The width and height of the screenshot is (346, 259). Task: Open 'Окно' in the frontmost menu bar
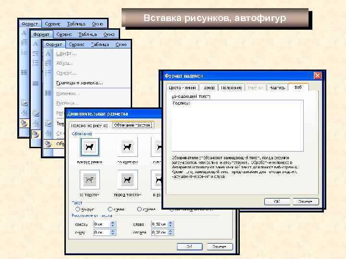pos(121,45)
